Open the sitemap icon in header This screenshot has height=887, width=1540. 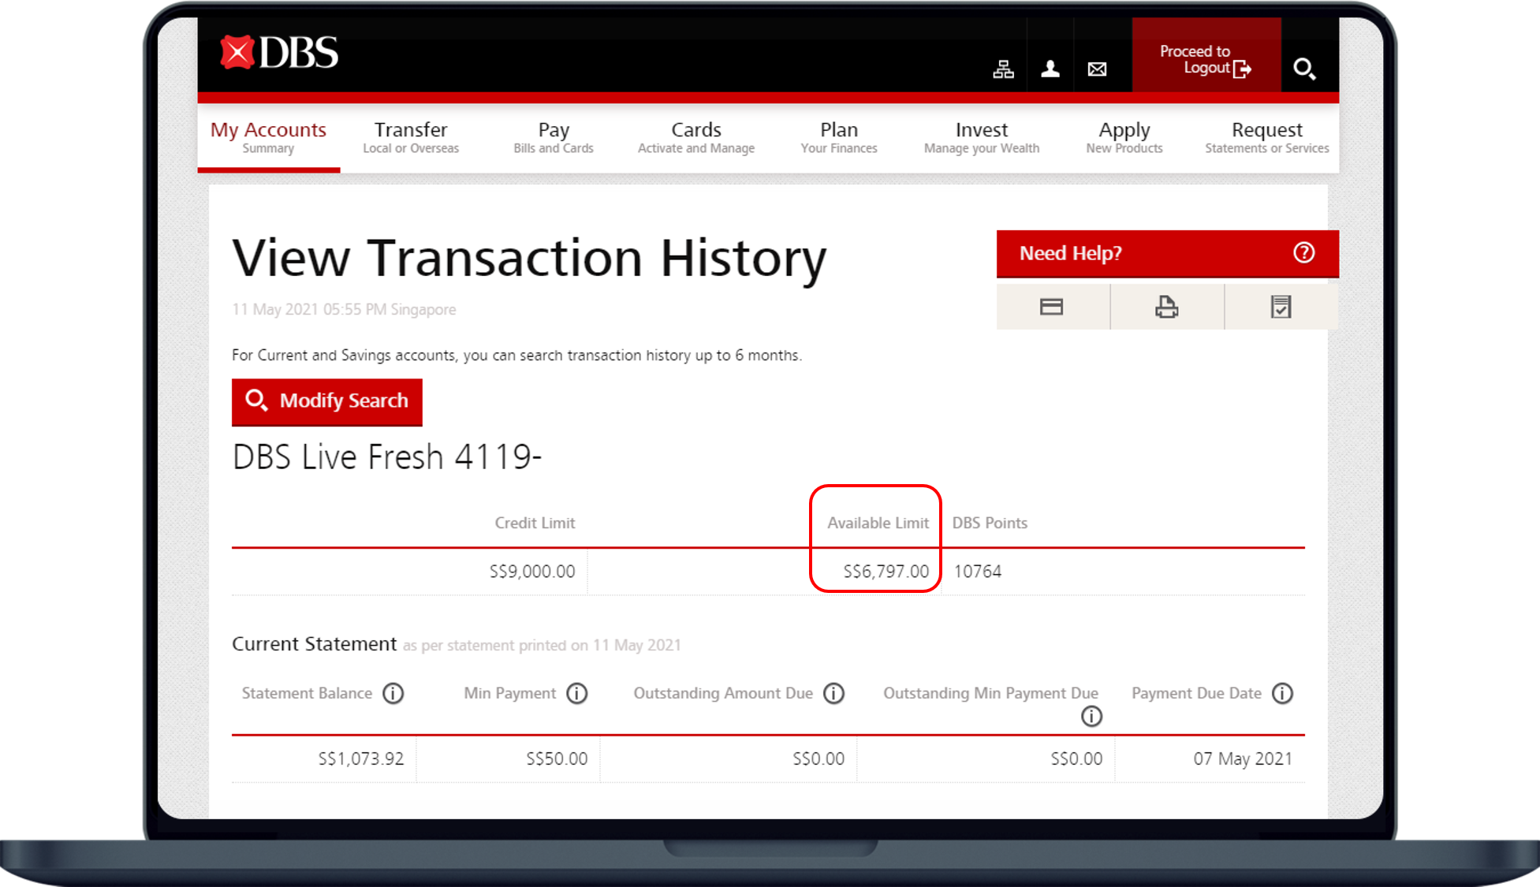tap(1003, 69)
